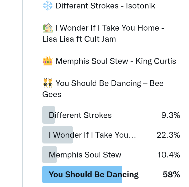
Task: Click the snowflake emoji before Different Strokes
Action: pyautogui.click(x=48, y=6)
